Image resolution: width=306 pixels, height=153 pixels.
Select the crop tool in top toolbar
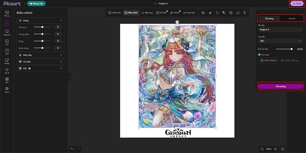pyautogui.click(x=217, y=13)
